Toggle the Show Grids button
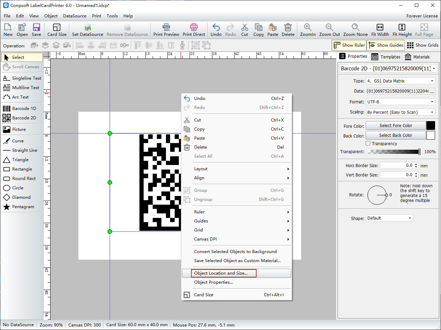The height and width of the screenshot is (330, 441). coord(423,45)
